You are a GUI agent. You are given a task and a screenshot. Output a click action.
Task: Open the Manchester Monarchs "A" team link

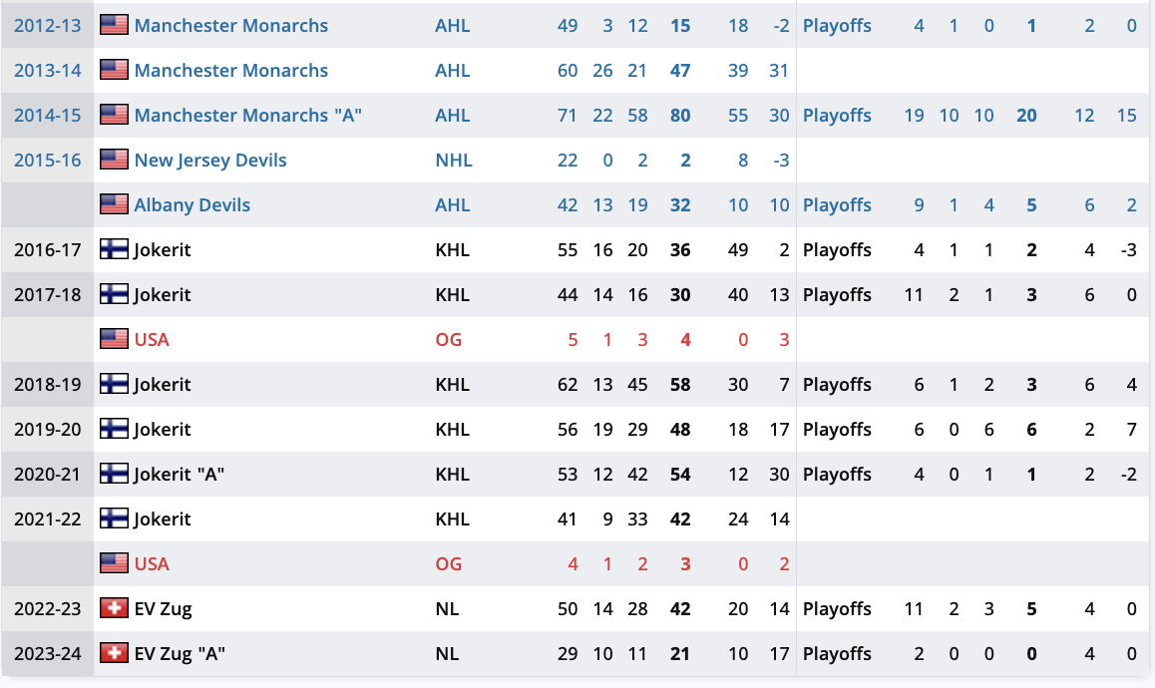pos(247,116)
